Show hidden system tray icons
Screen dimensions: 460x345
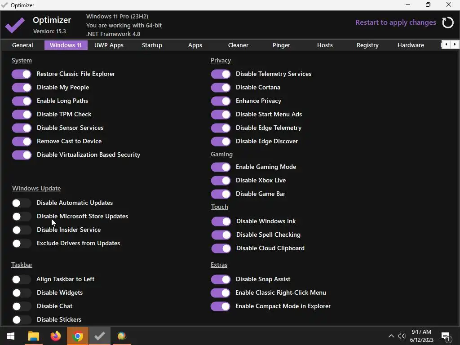[391, 336]
